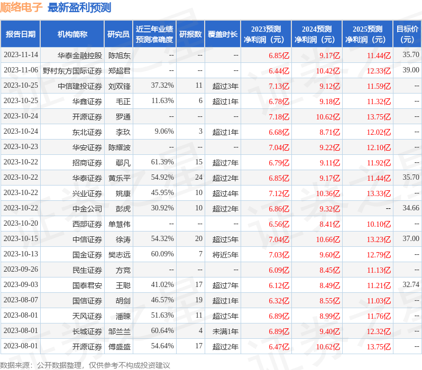Click analyst name 陈耀波
This screenshot has height=370, width=422.
tap(119, 147)
